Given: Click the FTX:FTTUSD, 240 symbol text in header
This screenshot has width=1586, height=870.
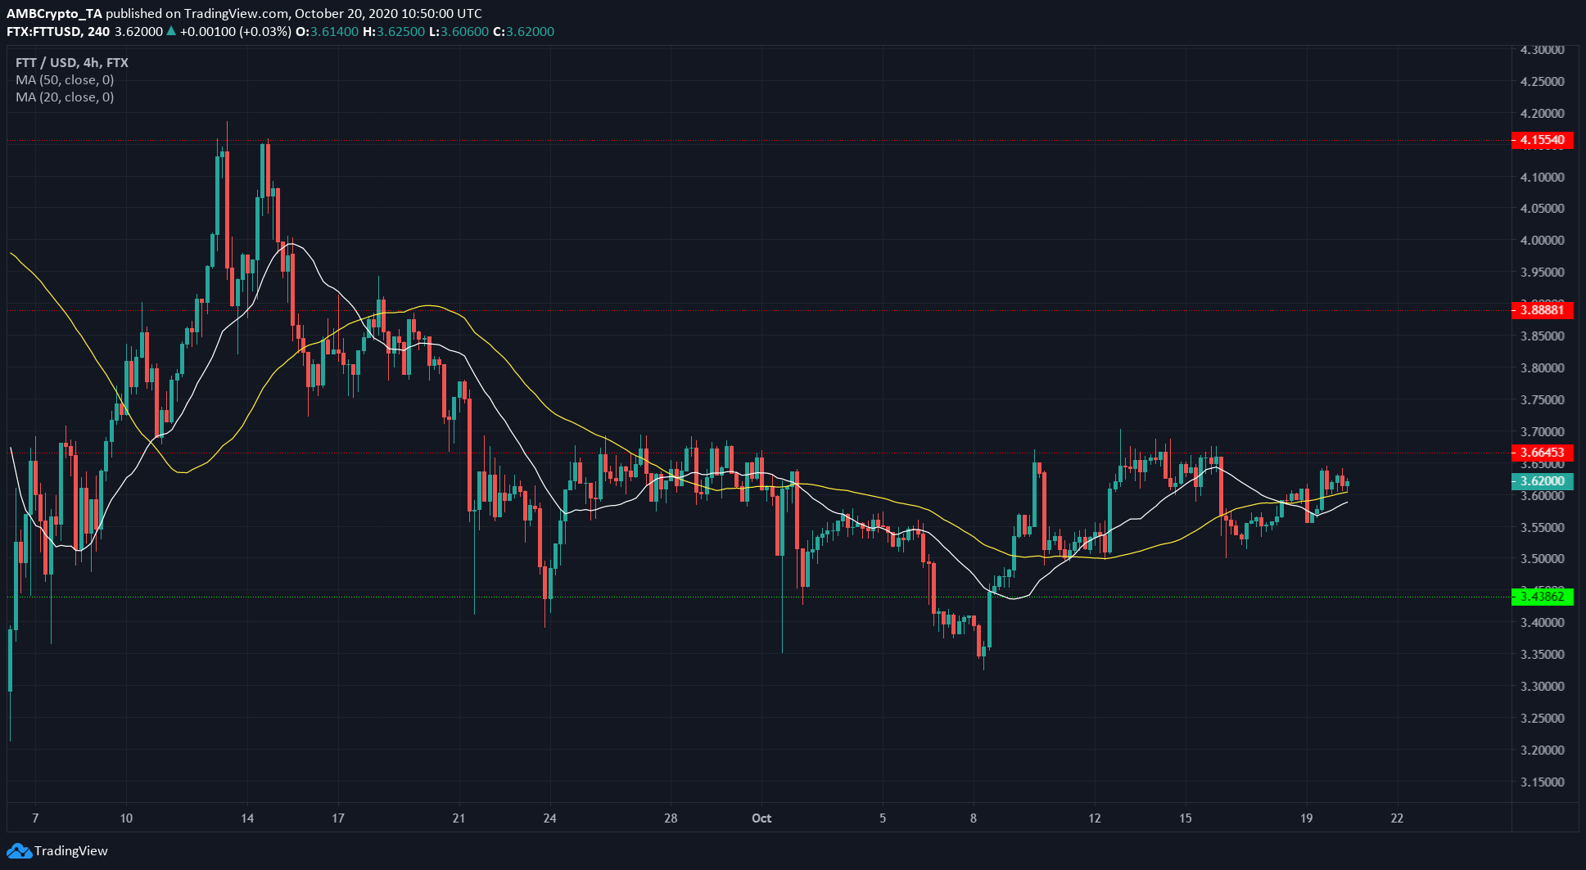Looking at the screenshot, I should (x=58, y=32).
